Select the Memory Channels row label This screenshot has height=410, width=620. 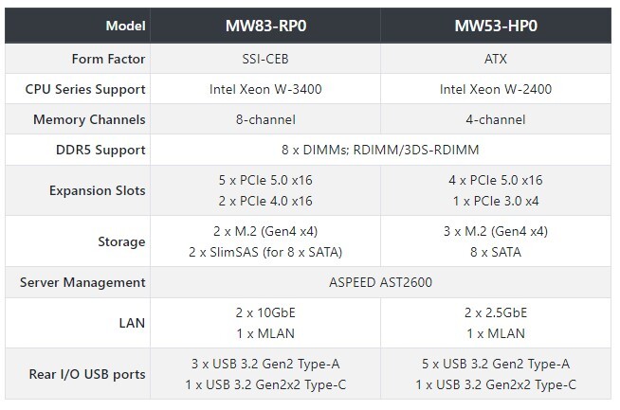tap(89, 119)
